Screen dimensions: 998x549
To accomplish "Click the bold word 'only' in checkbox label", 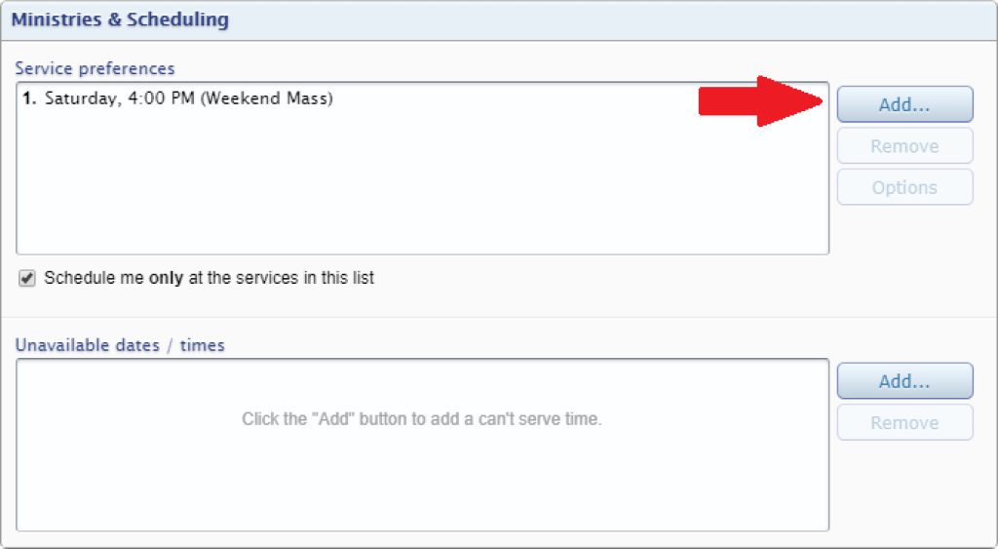I will point(166,278).
